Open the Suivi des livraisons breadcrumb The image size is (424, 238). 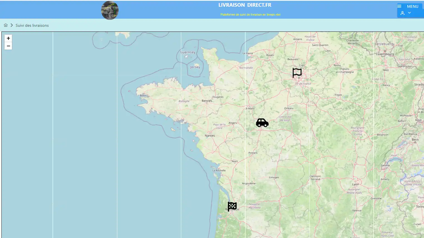click(32, 25)
